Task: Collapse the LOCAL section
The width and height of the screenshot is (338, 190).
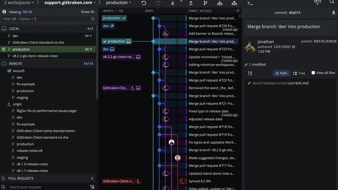Action: (x=48, y=28)
